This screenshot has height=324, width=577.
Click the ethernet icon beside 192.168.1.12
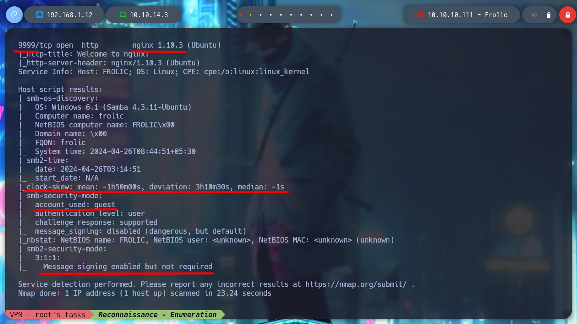pos(40,15)
